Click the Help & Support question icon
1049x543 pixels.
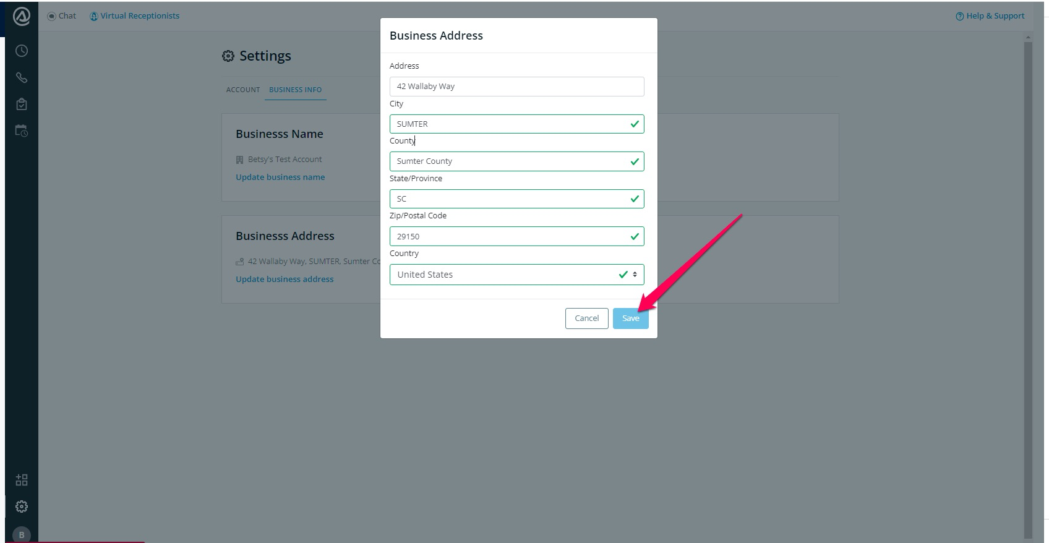click(x=960, y=16)
